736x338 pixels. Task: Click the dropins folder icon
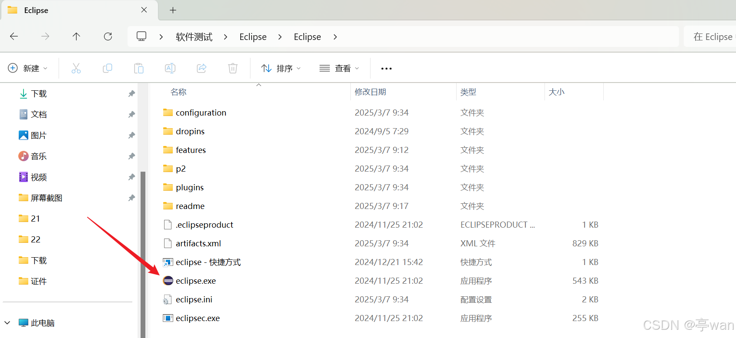168,131
